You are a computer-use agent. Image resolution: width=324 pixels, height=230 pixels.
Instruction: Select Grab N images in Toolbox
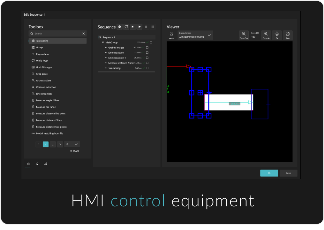(58, 67)
